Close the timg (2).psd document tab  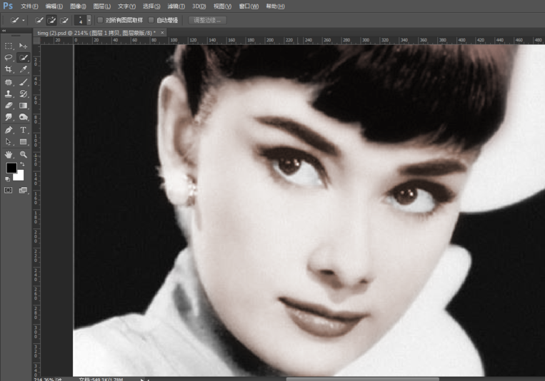tap(162, 33)
